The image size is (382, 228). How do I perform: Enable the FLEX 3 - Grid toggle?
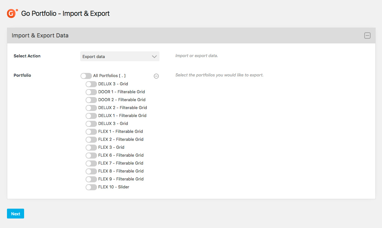91,147
